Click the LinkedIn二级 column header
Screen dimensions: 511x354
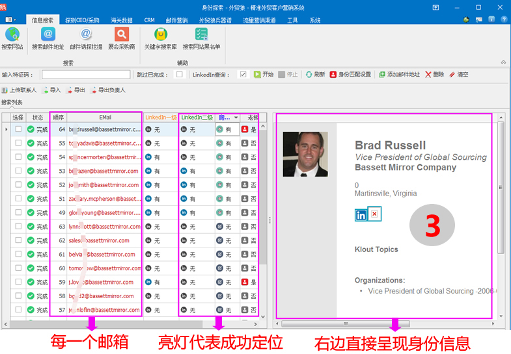[197, 118]
